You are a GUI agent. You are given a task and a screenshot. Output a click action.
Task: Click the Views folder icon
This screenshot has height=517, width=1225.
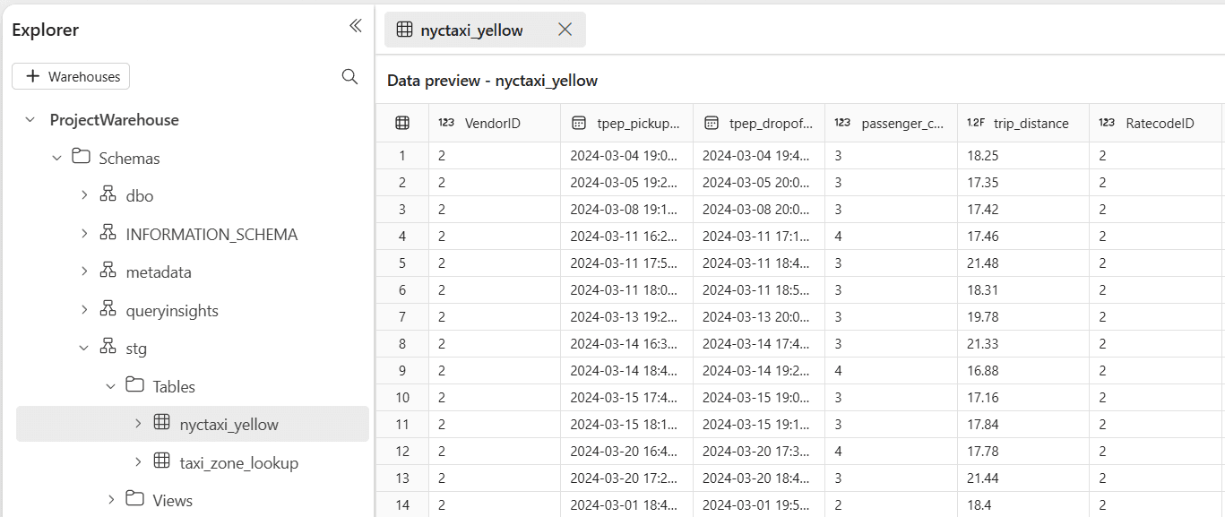click(x=135, y=499)
